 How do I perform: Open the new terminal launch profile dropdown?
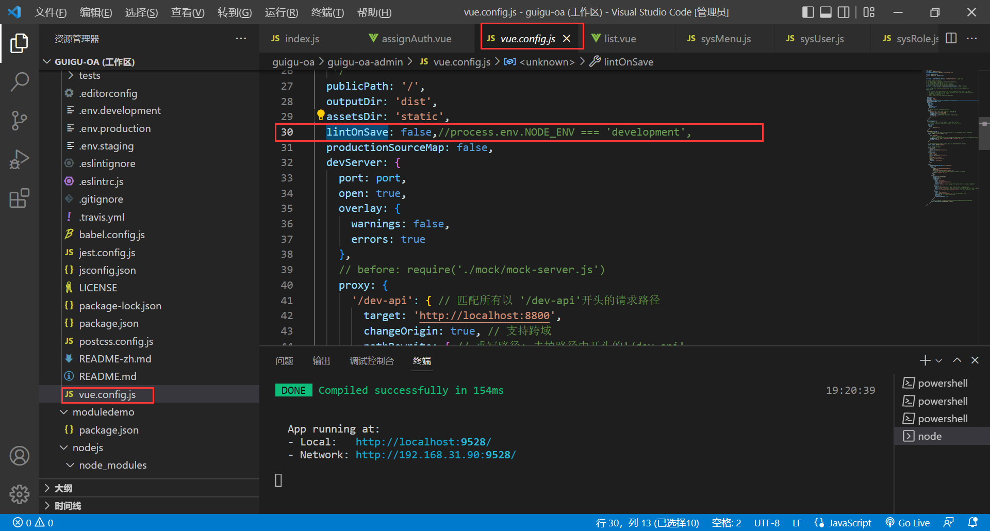tap(939, 361)
